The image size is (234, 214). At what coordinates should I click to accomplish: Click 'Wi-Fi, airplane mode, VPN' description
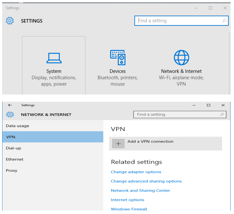point(181,81)
